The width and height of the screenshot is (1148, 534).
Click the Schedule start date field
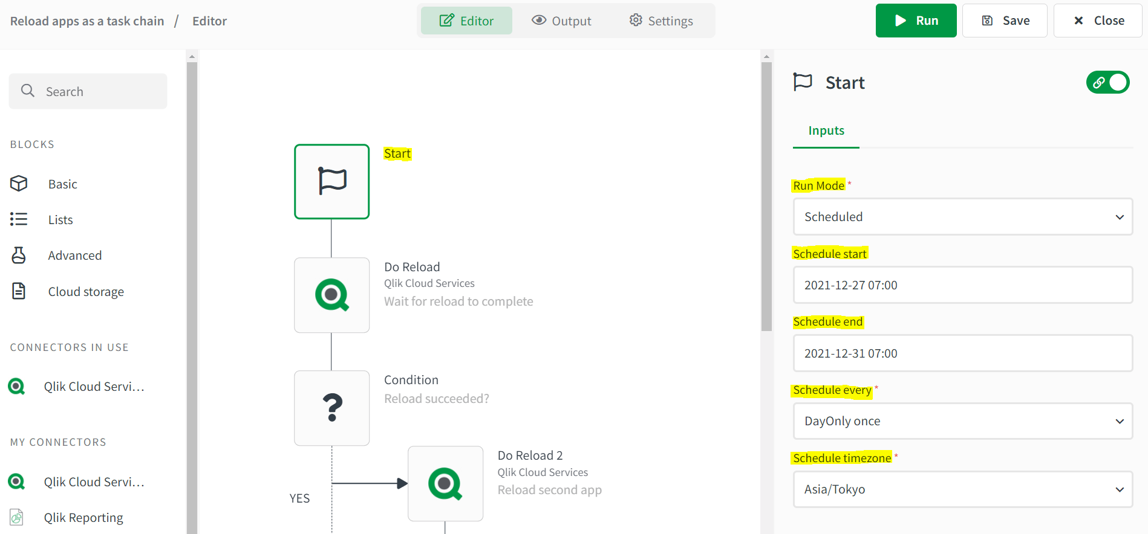[962, 285]
